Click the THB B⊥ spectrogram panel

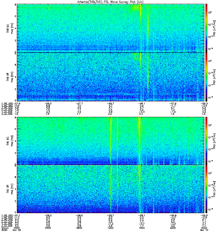tap(110, 28)
